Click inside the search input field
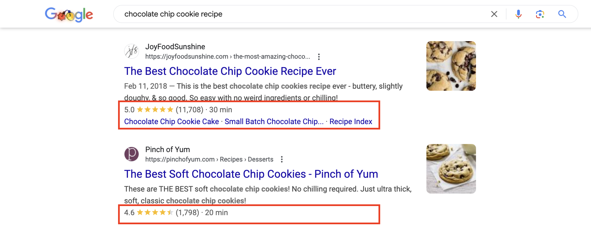This screenshot has width=591, height=231. click(x=270, y=14)
